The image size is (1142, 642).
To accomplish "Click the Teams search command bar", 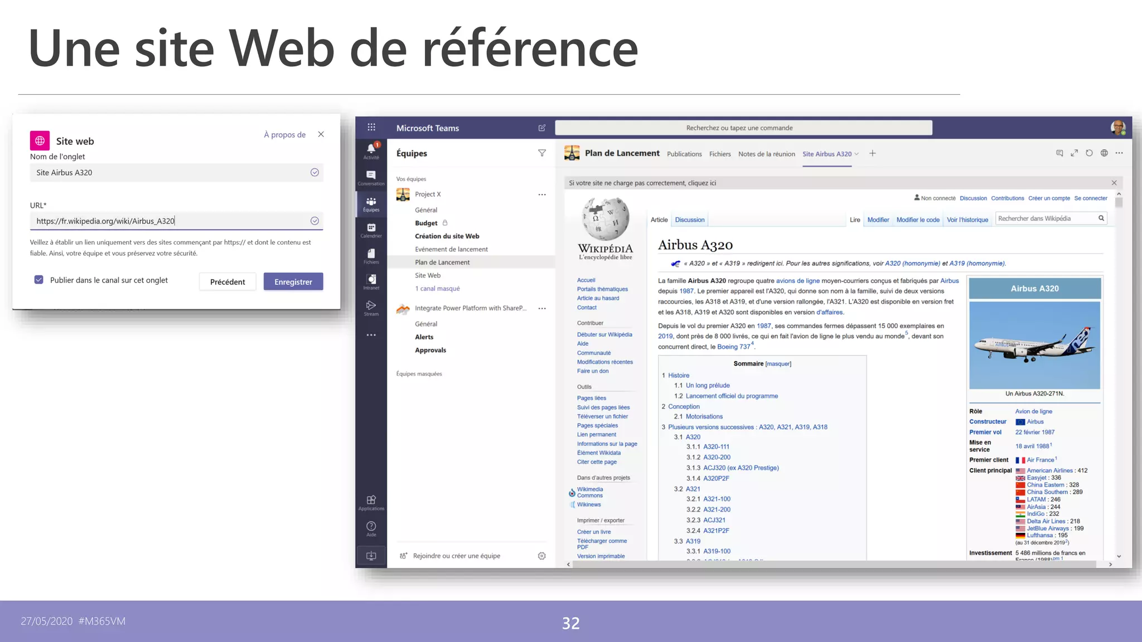I will click(744, 128).
